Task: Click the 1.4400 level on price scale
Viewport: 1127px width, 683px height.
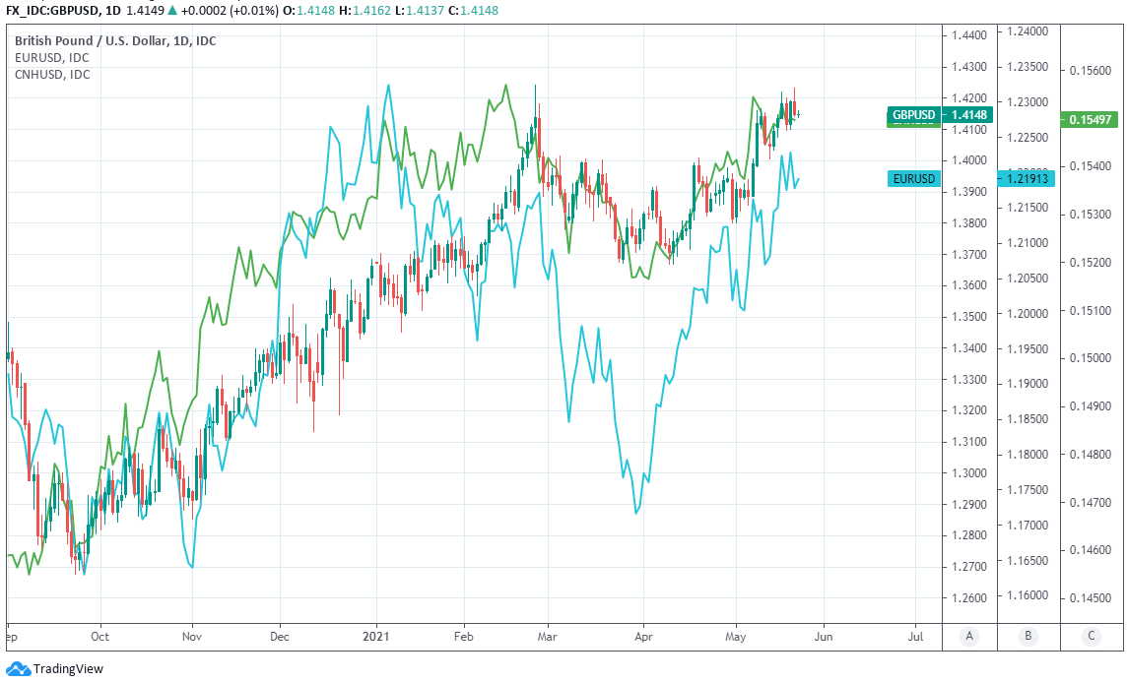Action: [969, 35]
